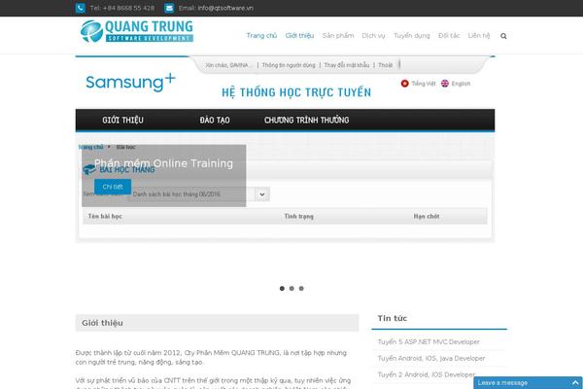Click the Chi tiết button on slider
This screenshot has height=389, width=583.
[x=113, y=187]
